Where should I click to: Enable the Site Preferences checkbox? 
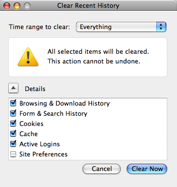pos(13,154)
